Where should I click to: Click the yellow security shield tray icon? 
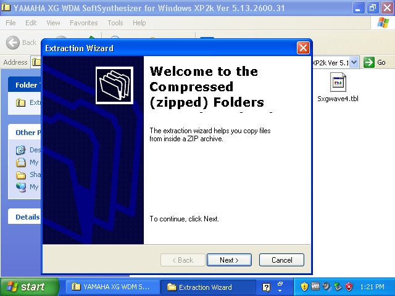pos(304,287)
